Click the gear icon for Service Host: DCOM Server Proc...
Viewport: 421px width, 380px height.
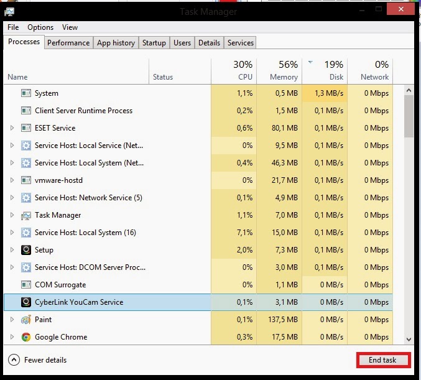coord(26,267)
